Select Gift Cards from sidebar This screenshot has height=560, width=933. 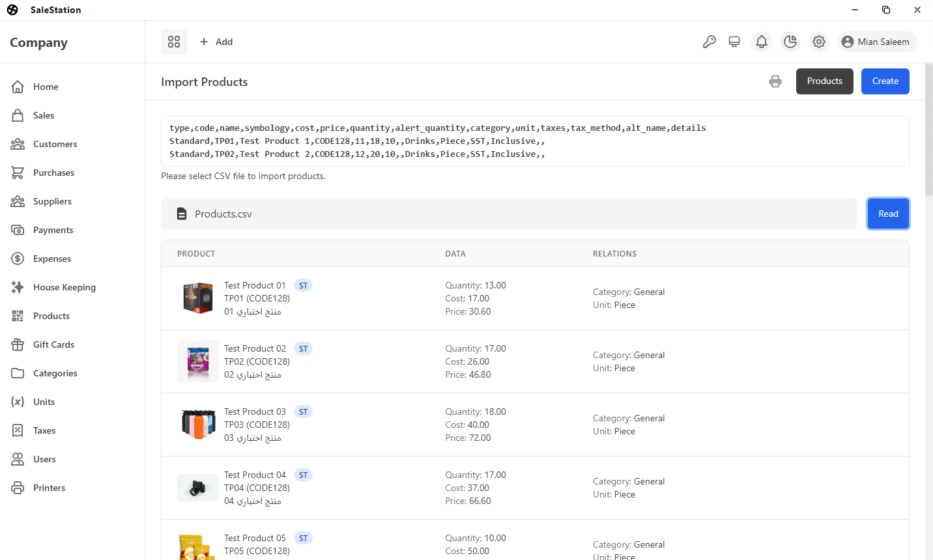click(x=53, y=344)
